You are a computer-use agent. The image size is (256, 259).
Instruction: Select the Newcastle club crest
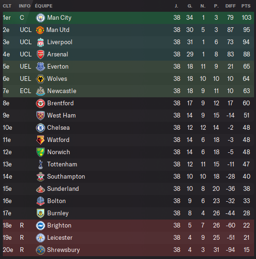coord(41,91)
